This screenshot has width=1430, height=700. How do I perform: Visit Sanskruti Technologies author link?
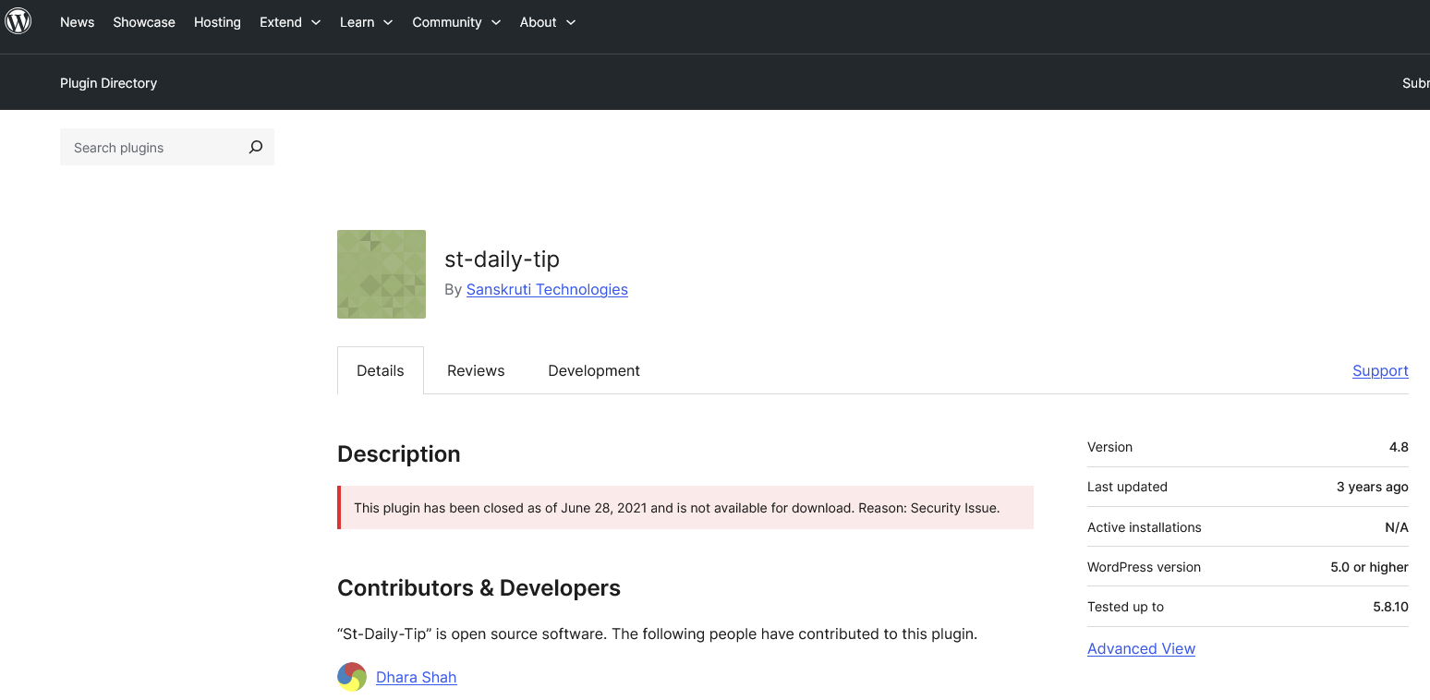547,289
